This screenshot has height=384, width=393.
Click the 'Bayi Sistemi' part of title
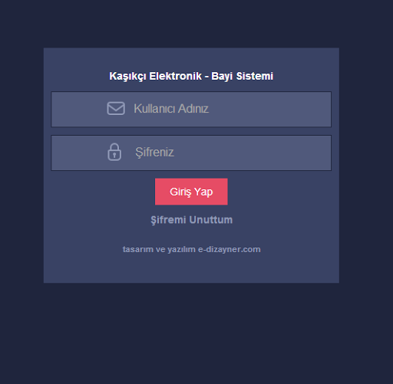click(242, 76)
